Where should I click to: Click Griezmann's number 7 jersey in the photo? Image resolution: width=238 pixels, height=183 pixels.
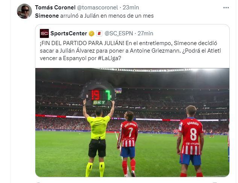(x=129, y=134)
